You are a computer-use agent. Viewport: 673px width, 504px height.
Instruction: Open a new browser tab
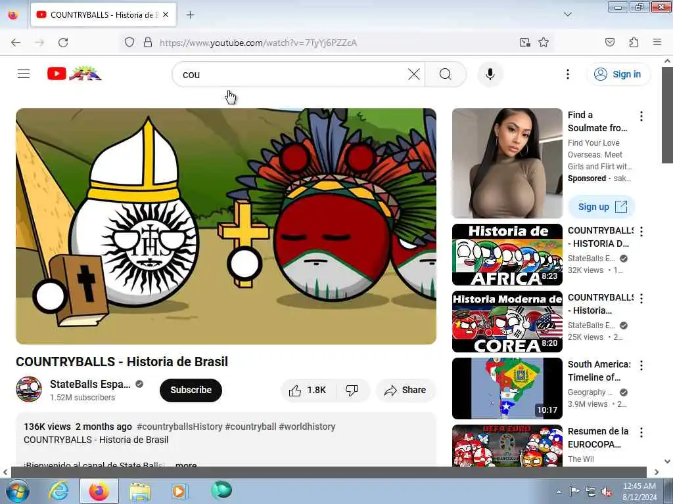[x=190, y=15]
